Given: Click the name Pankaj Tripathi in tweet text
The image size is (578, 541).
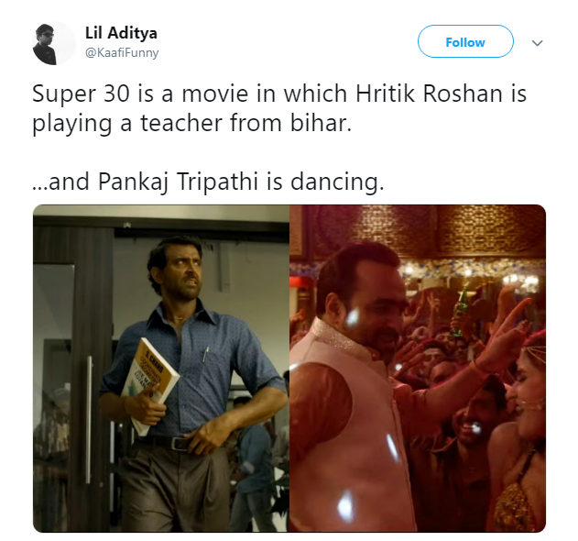Looking at the screenshot, I should tap(178, 182).
